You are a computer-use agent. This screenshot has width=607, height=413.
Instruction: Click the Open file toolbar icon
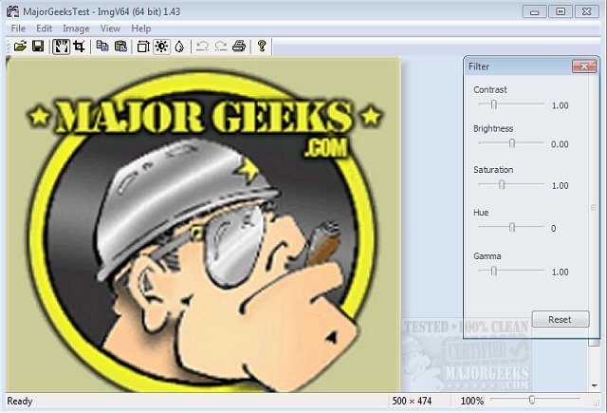pos(20,47)
